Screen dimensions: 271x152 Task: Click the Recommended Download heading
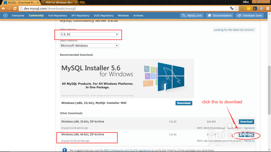(77, 55)
